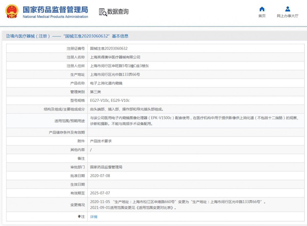Open the online service hall person icon
Screen dimensions: 307x226
288,9
